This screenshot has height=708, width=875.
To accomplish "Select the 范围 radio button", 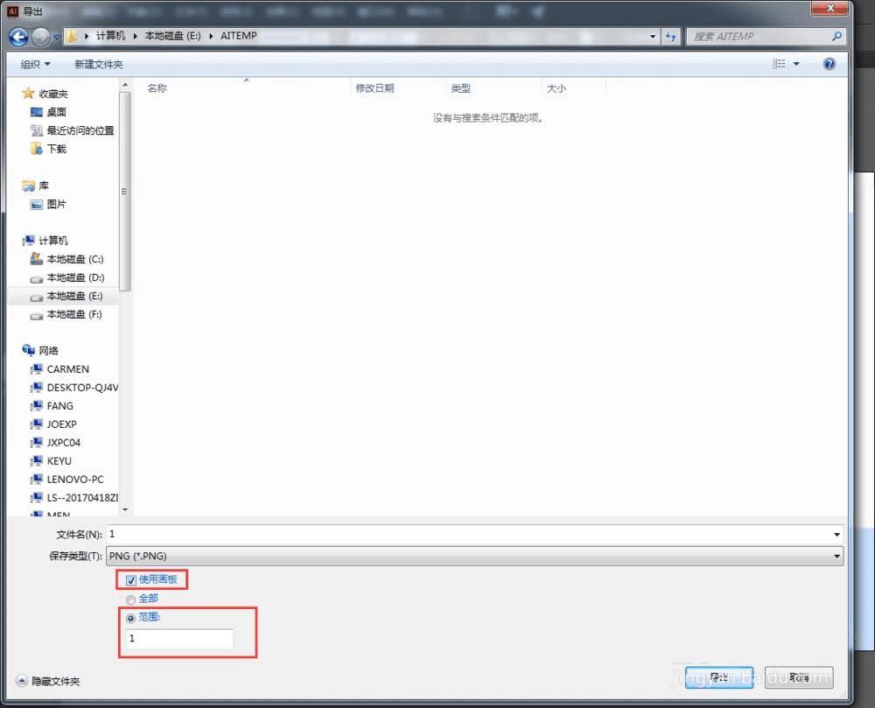I will point(130,618).
